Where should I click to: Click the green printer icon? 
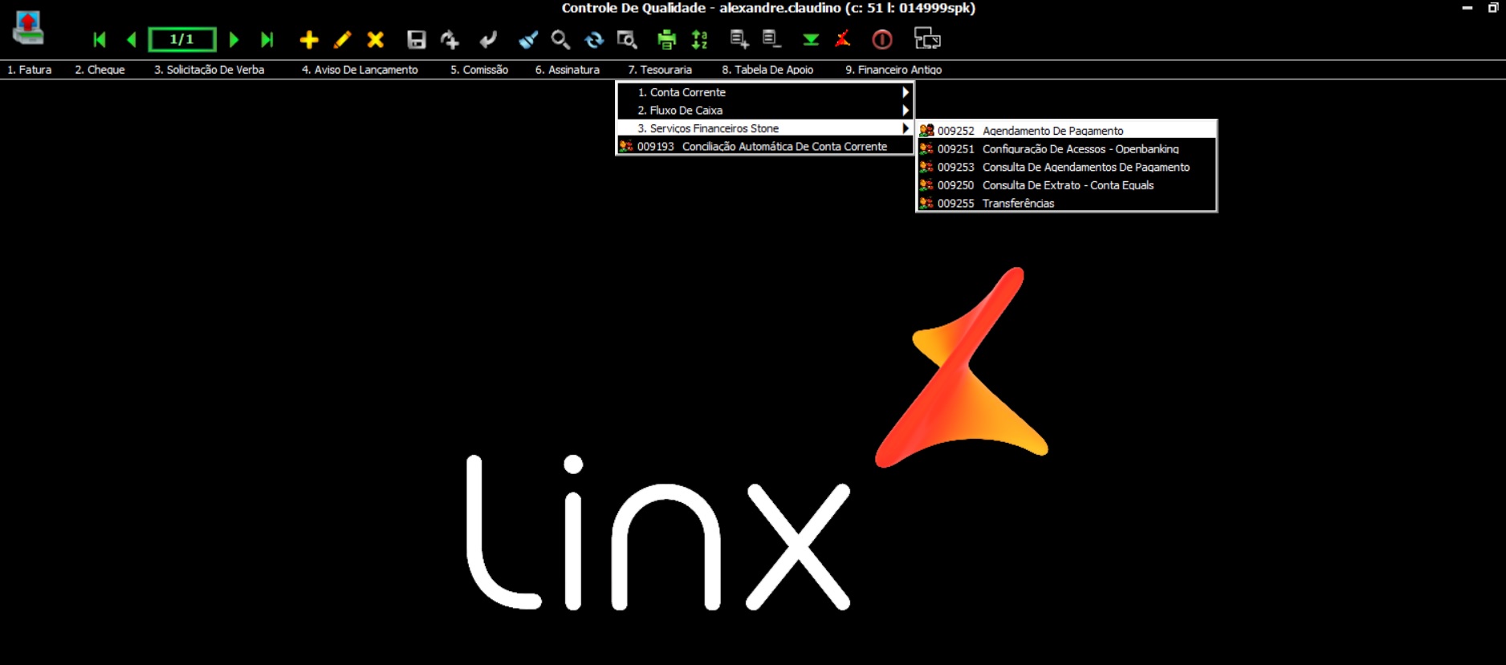[666, 39]
